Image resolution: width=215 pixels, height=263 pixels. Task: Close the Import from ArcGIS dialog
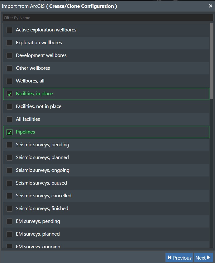[210, 6]
